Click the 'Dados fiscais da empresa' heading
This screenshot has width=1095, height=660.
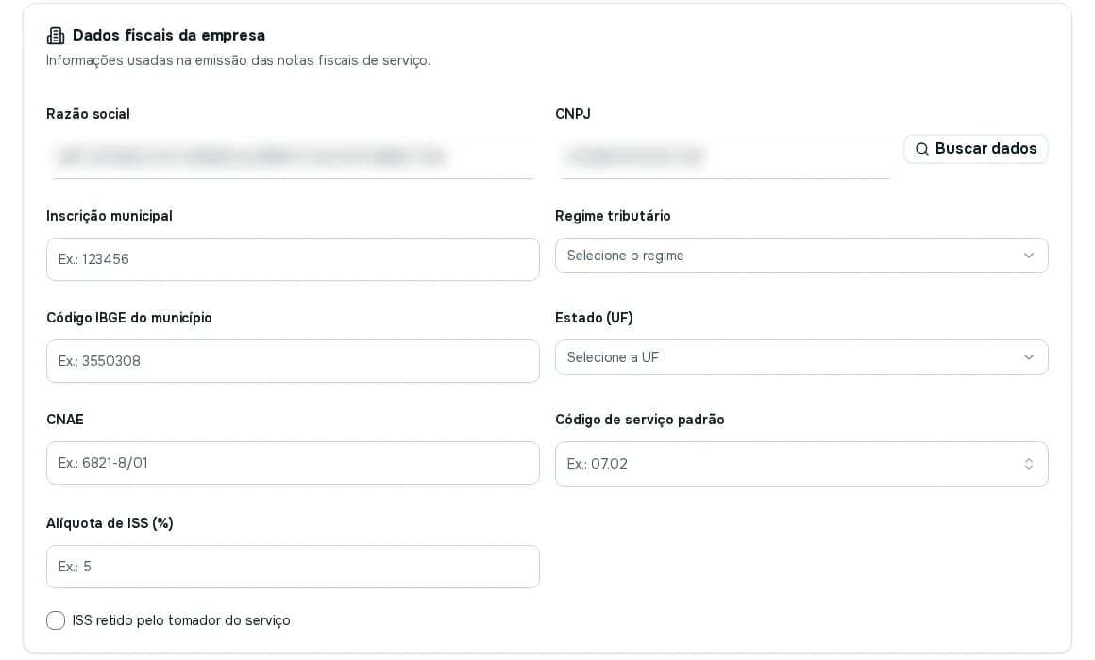tap(168, 36)
